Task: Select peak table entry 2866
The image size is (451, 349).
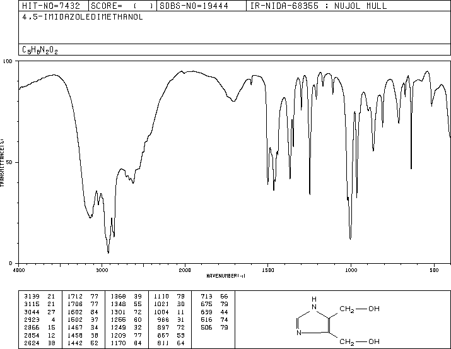Action: pyautogui.click(x=32, y=328)
